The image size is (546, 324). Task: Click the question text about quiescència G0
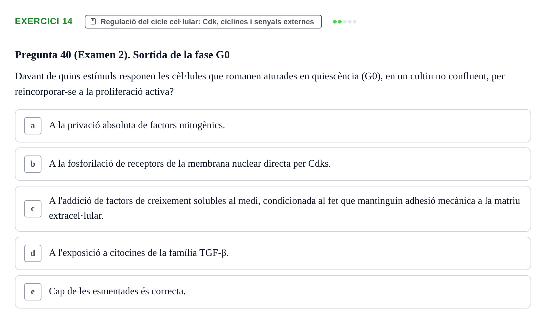tap(260, 84)
